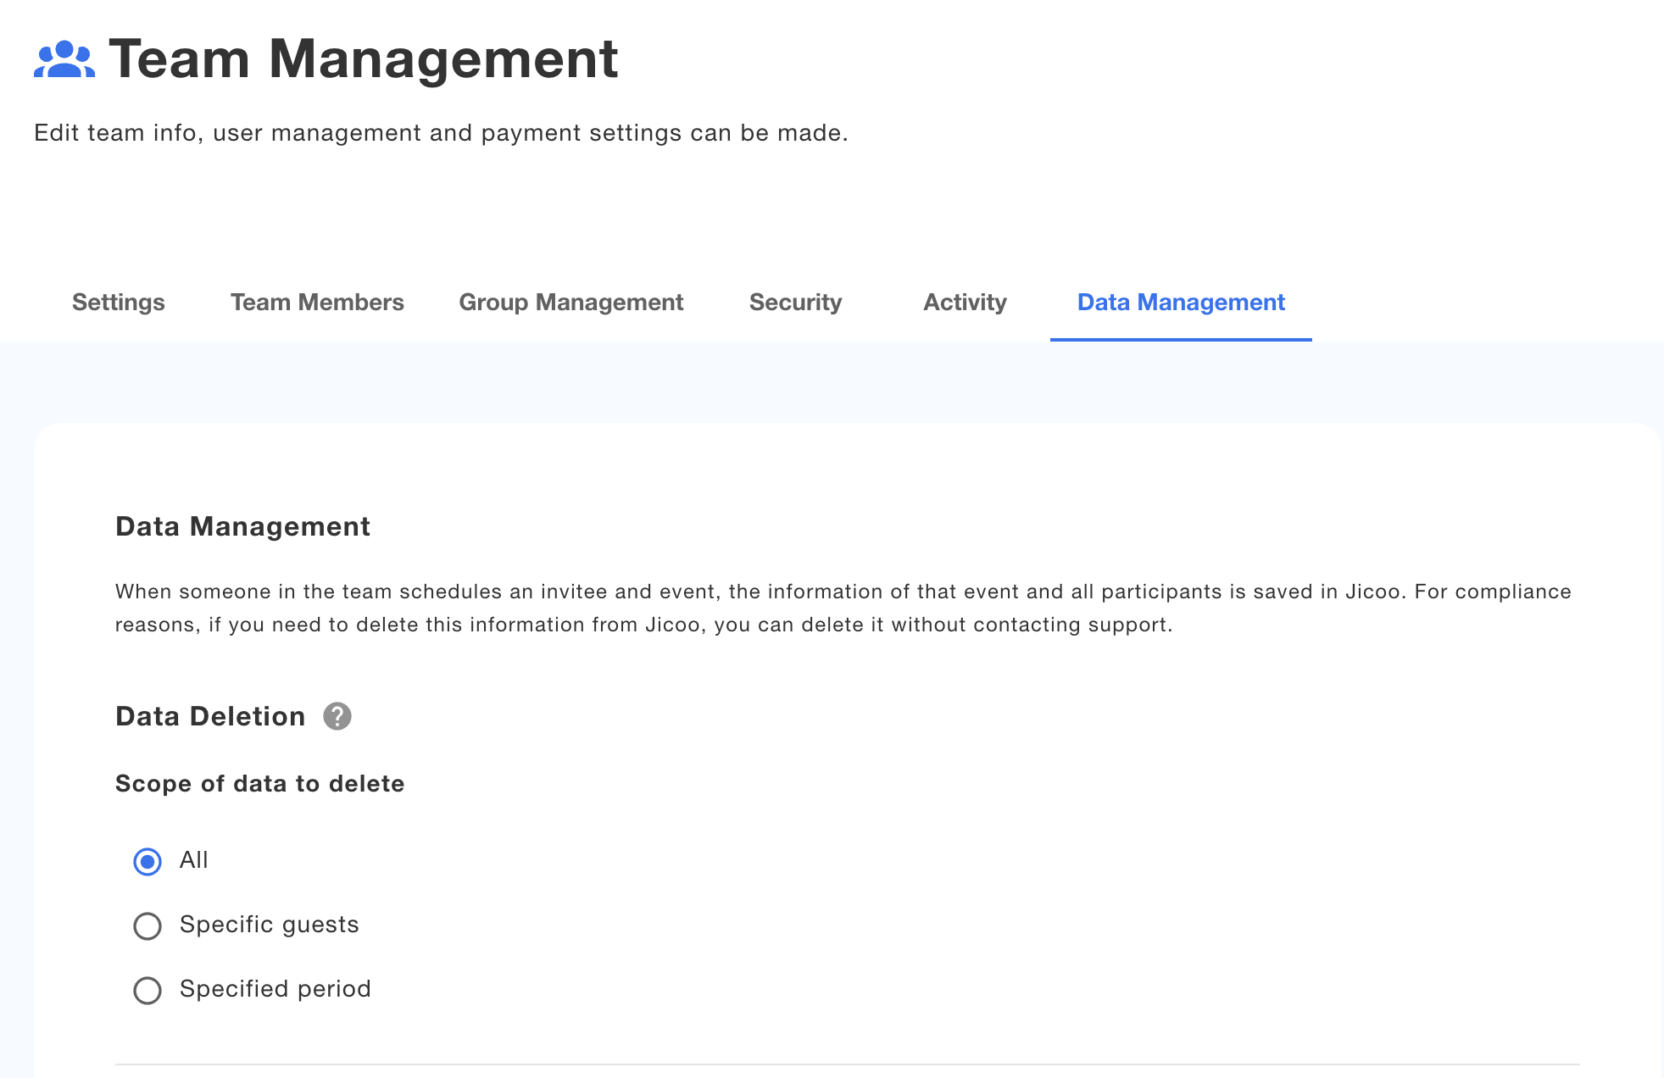
Task: Click the Team Management people icon
Action: (64, 59)
